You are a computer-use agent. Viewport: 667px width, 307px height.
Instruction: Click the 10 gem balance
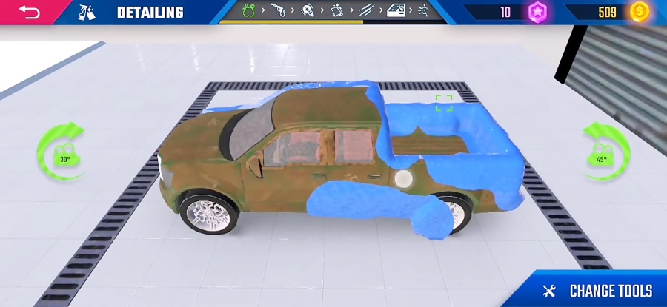point(505,13)
